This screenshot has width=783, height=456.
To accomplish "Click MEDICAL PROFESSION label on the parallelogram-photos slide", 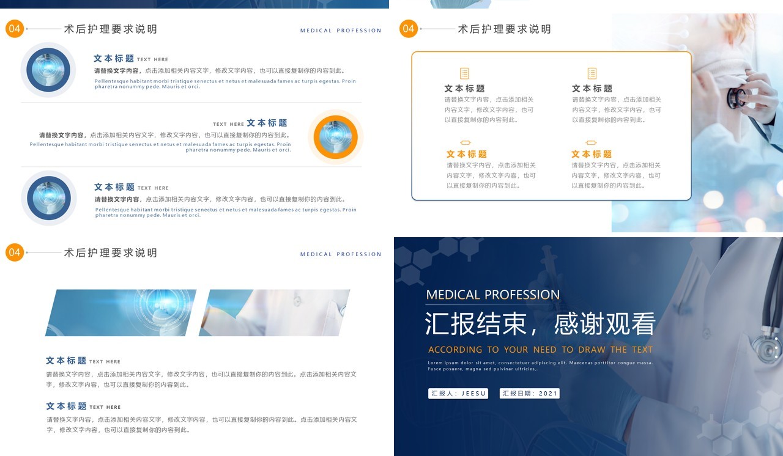I will [341, 254].
